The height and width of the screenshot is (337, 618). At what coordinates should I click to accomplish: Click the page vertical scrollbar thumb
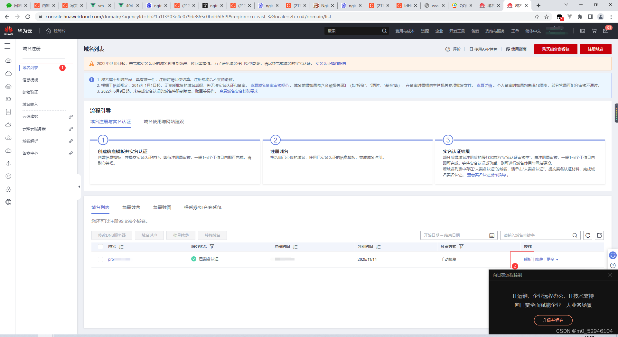(x=616, y=113)
